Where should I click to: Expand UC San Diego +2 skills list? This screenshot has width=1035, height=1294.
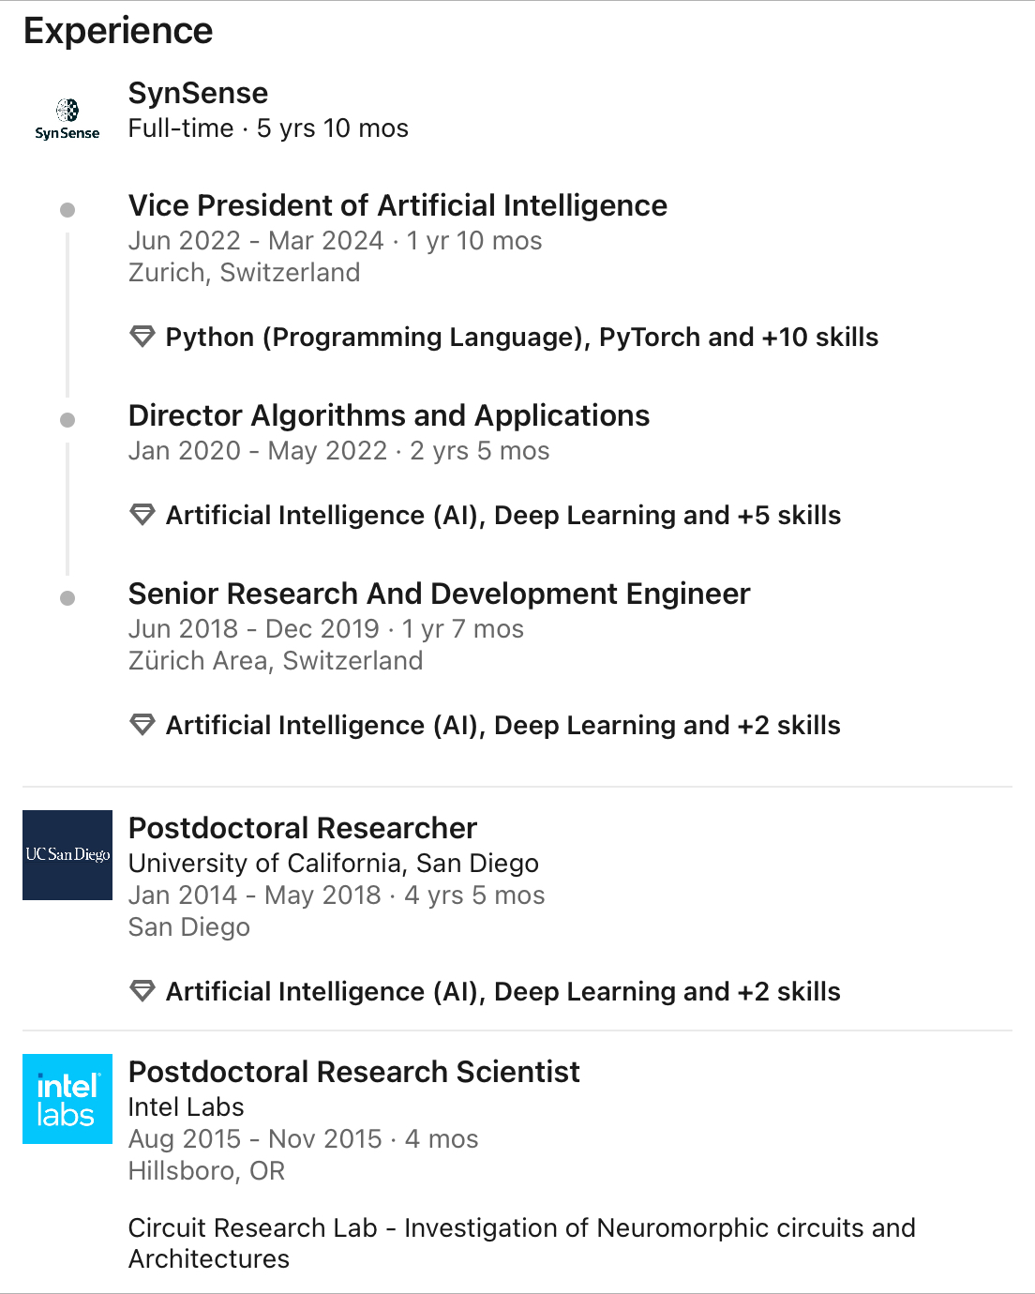pyautogui.click(x=503, y=992)
